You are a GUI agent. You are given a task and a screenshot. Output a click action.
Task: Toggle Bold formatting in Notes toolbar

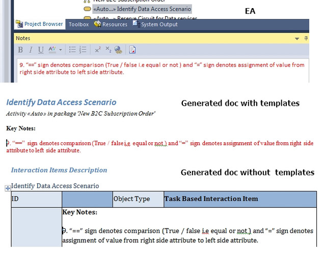(20, 50)
